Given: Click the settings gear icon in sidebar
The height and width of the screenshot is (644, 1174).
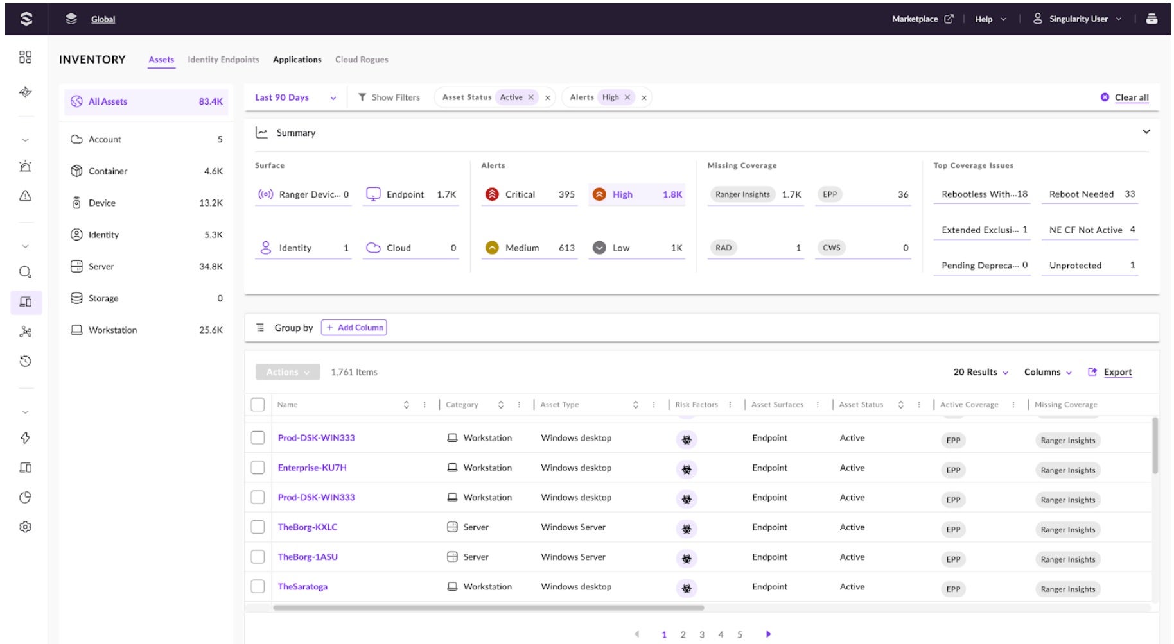Looking at the screenshot, I should tap(25, 527).
